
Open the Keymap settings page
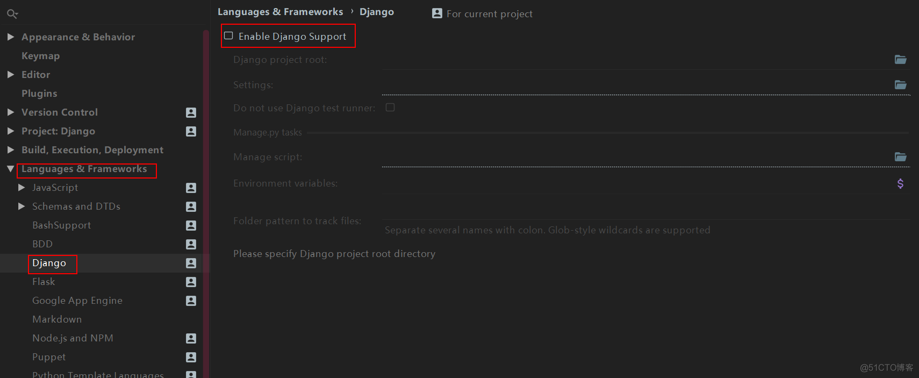click(x=40, y=56)
